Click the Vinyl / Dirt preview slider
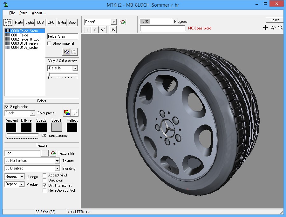 click(x=63, y=75)
